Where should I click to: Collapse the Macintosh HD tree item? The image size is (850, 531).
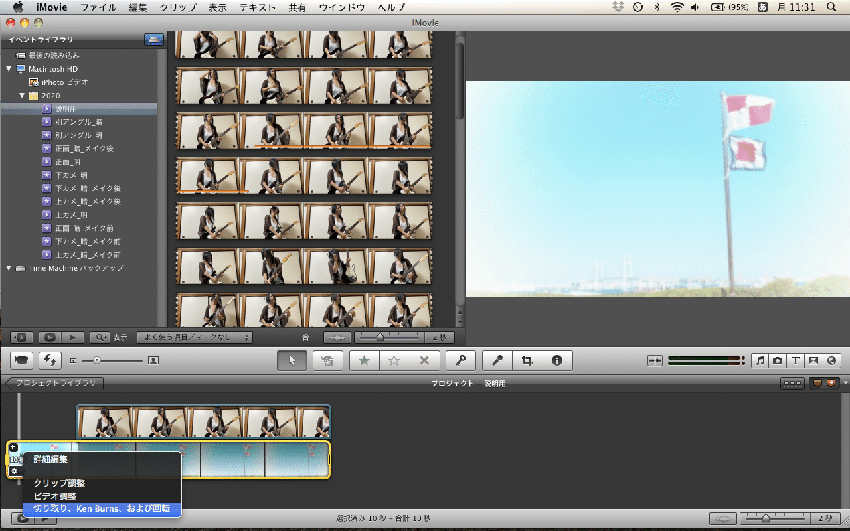(x=9, y=69)
